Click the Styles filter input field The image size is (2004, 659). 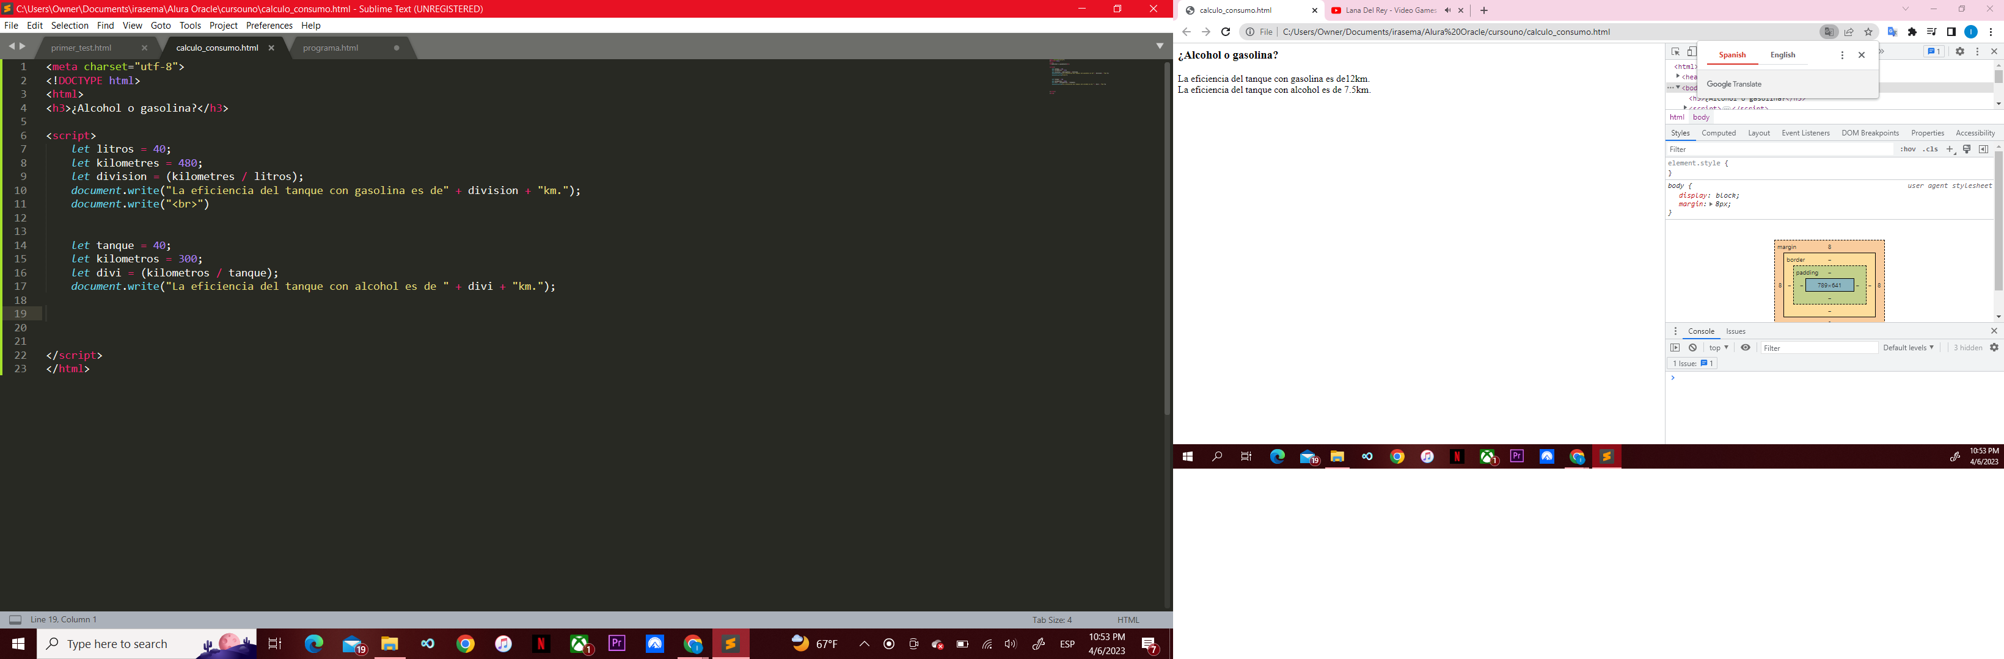click(1780, 149)
